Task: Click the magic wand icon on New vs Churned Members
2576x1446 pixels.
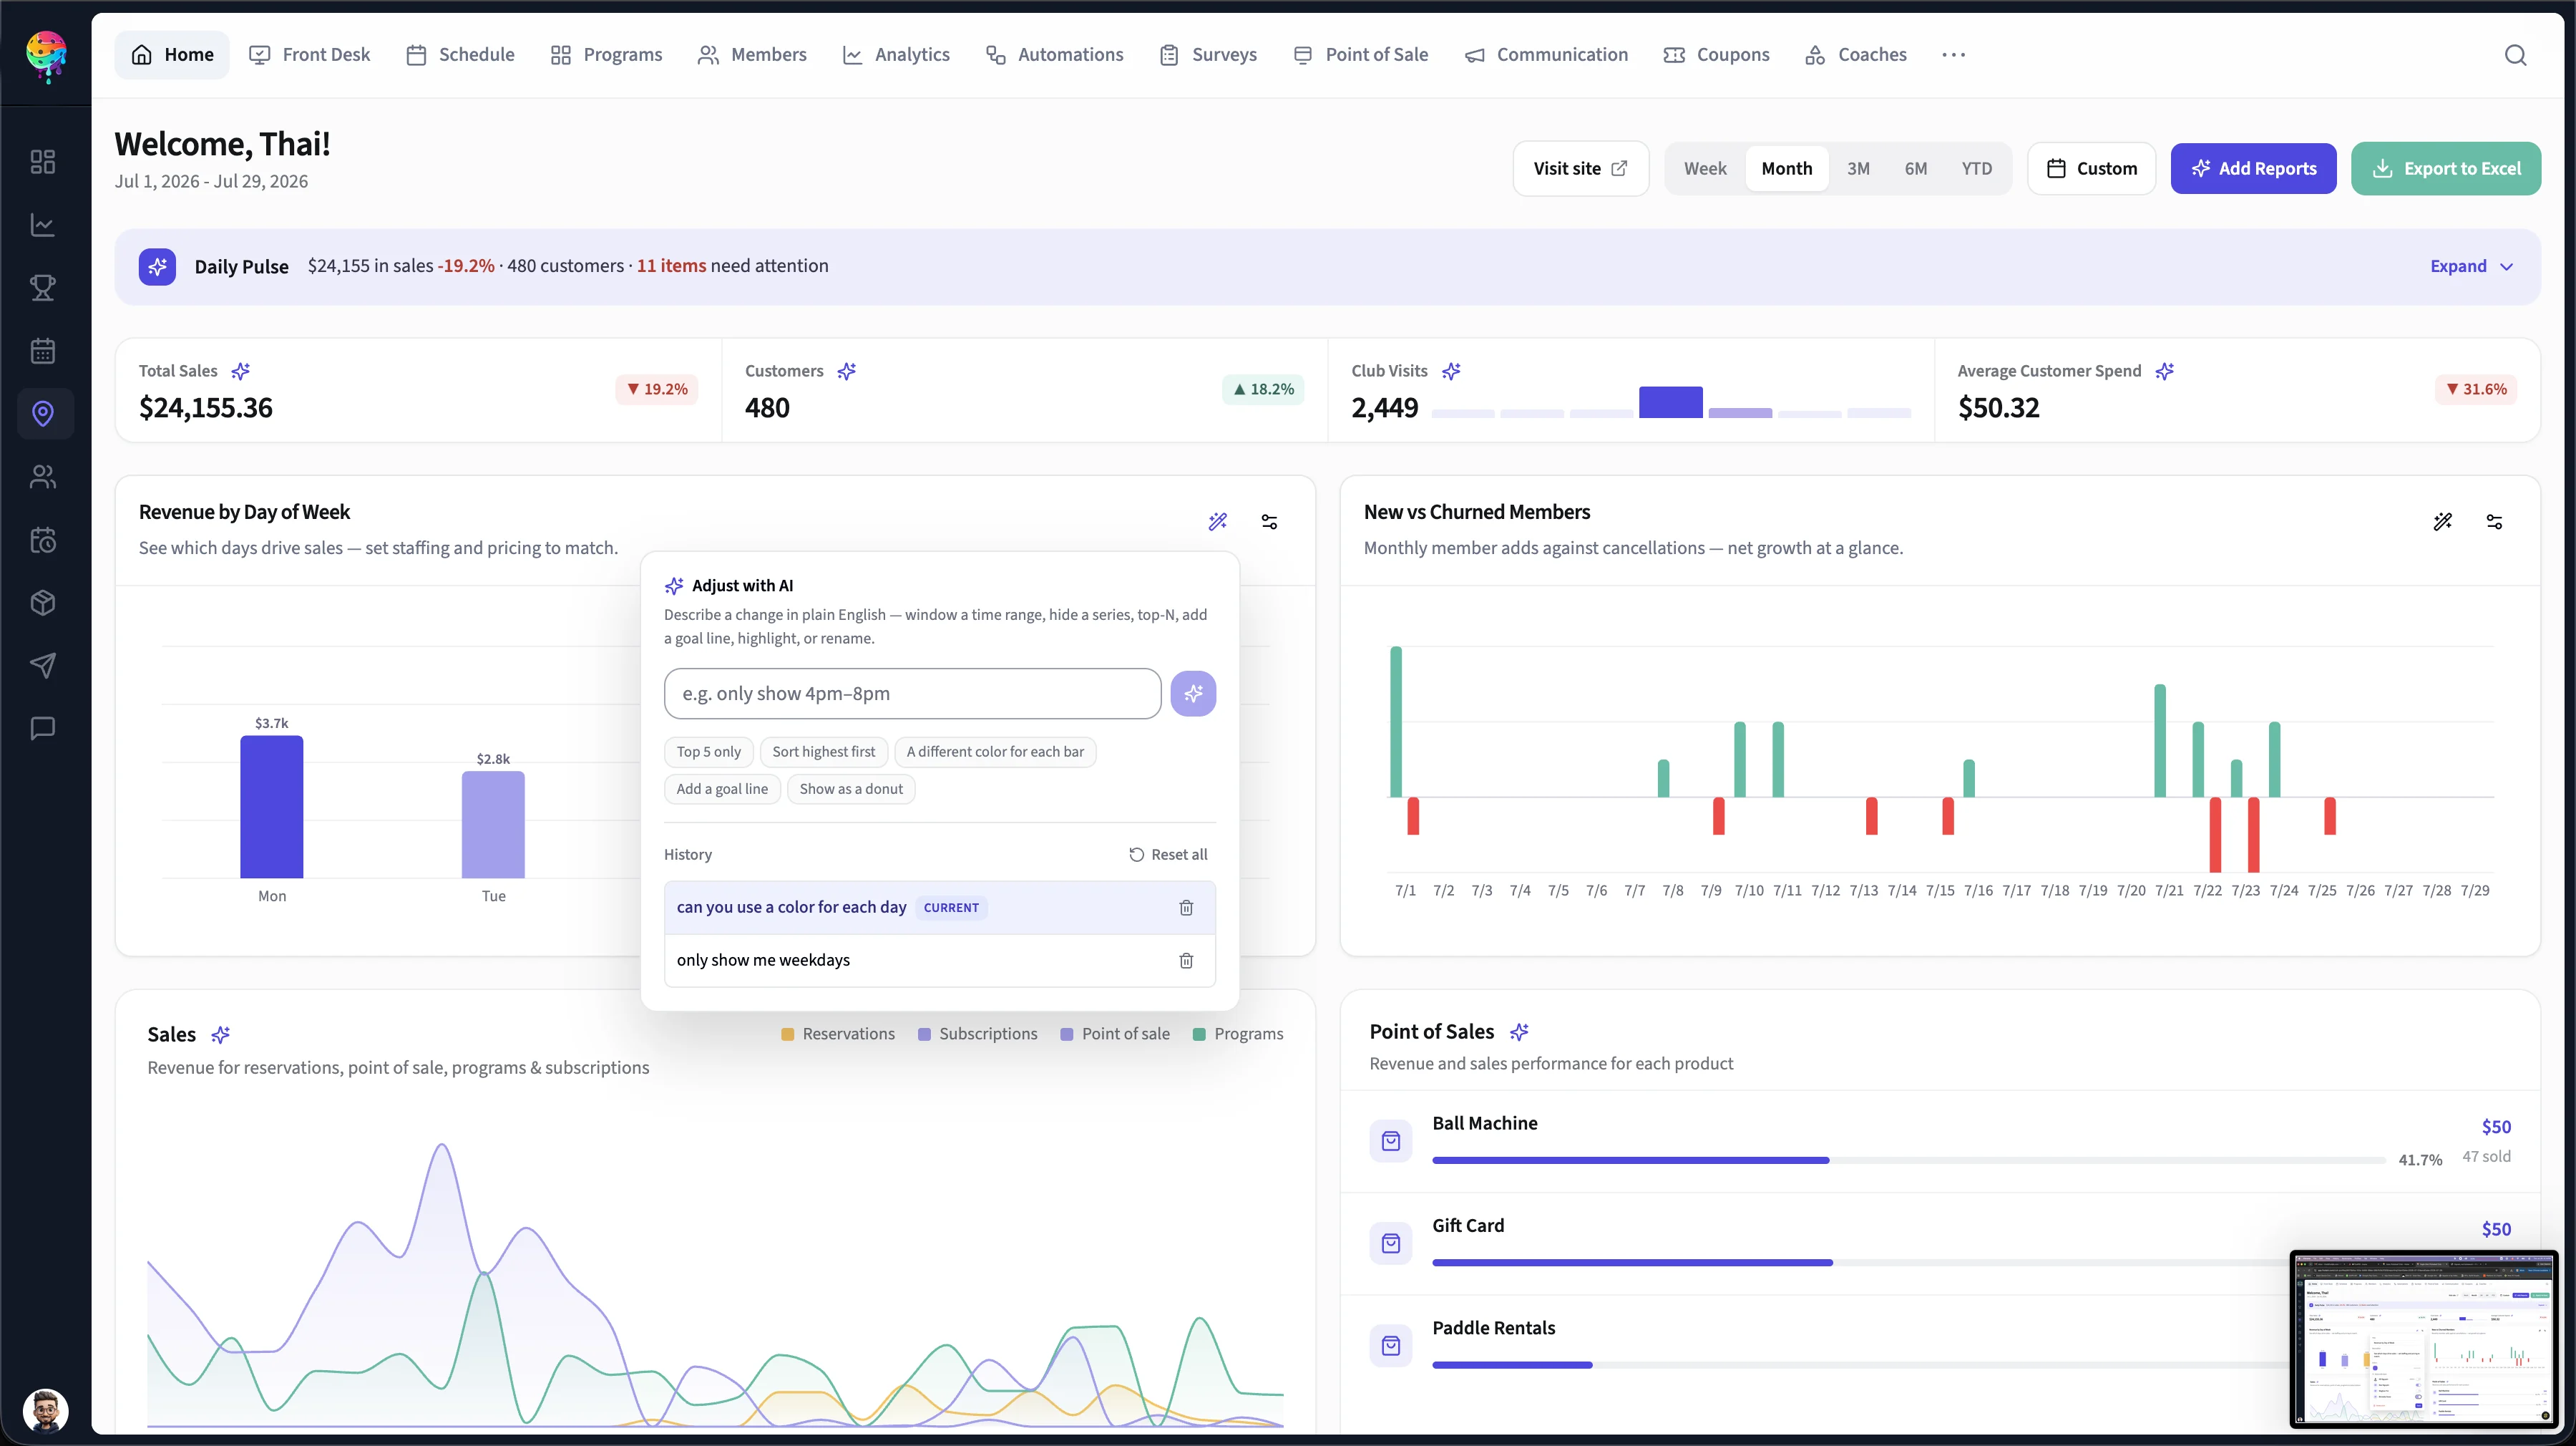Action: [x=2443, y=521]
